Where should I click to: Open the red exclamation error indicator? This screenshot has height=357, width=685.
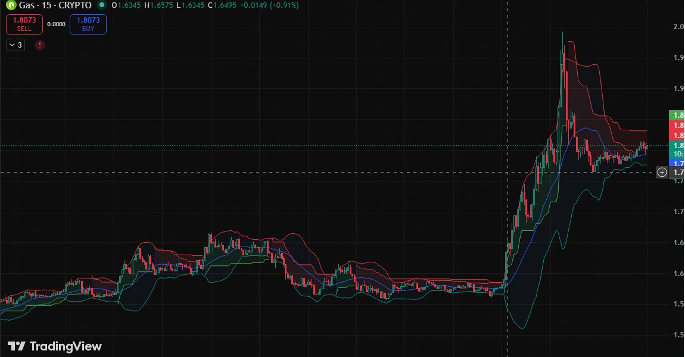pyautogui.click(x=40, y=45)
